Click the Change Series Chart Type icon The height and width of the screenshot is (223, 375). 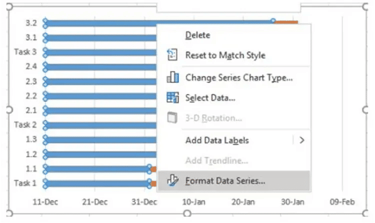point(172,77)
